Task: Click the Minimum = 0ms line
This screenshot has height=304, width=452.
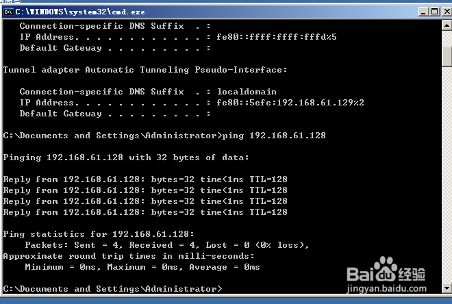Action: 142,267
